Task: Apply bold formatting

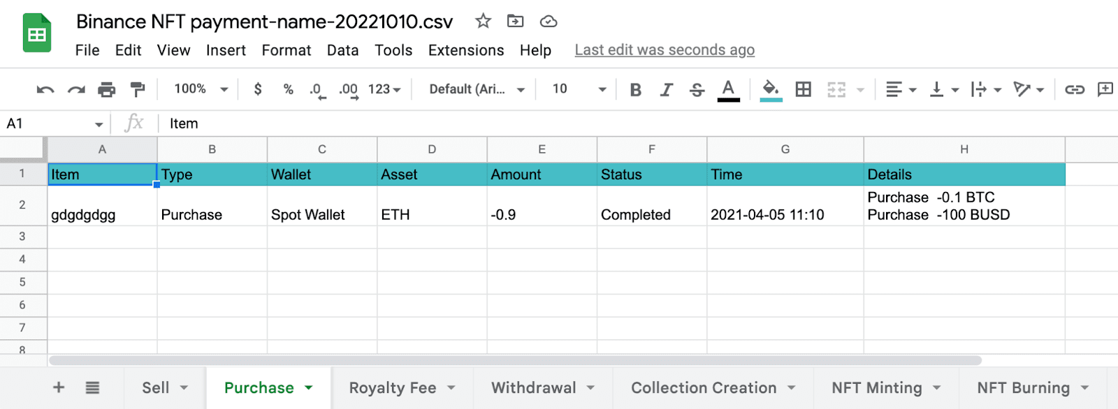Action: pos(635,89)
